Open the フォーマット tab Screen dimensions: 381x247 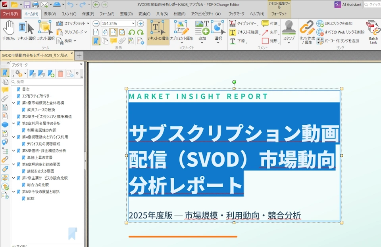(279, 14)
